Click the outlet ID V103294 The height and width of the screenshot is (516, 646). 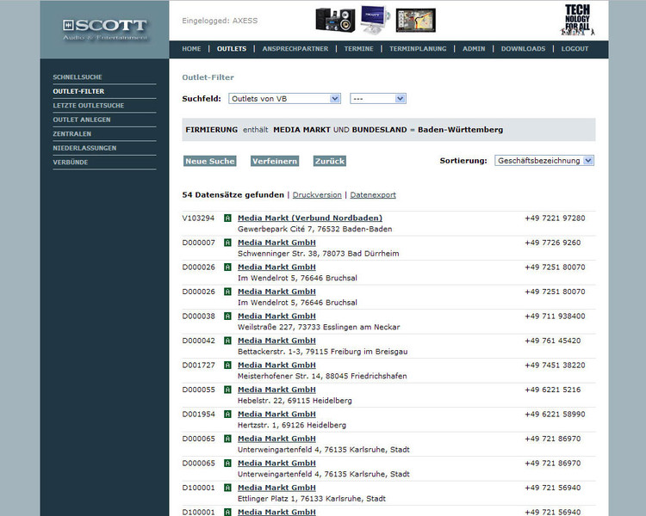tap(198, 218)
